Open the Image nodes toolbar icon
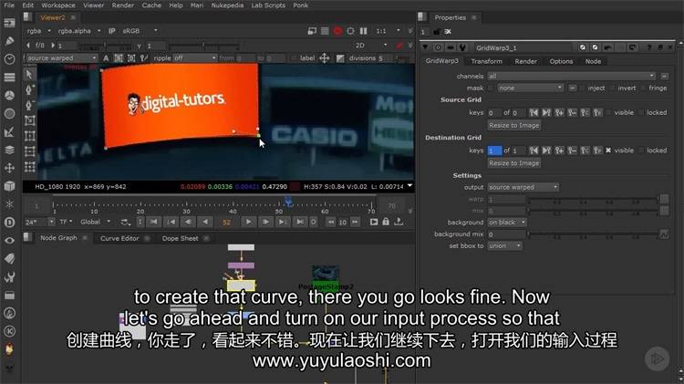The width and height of the screenshot is (684, 384). tap(9, 23)
